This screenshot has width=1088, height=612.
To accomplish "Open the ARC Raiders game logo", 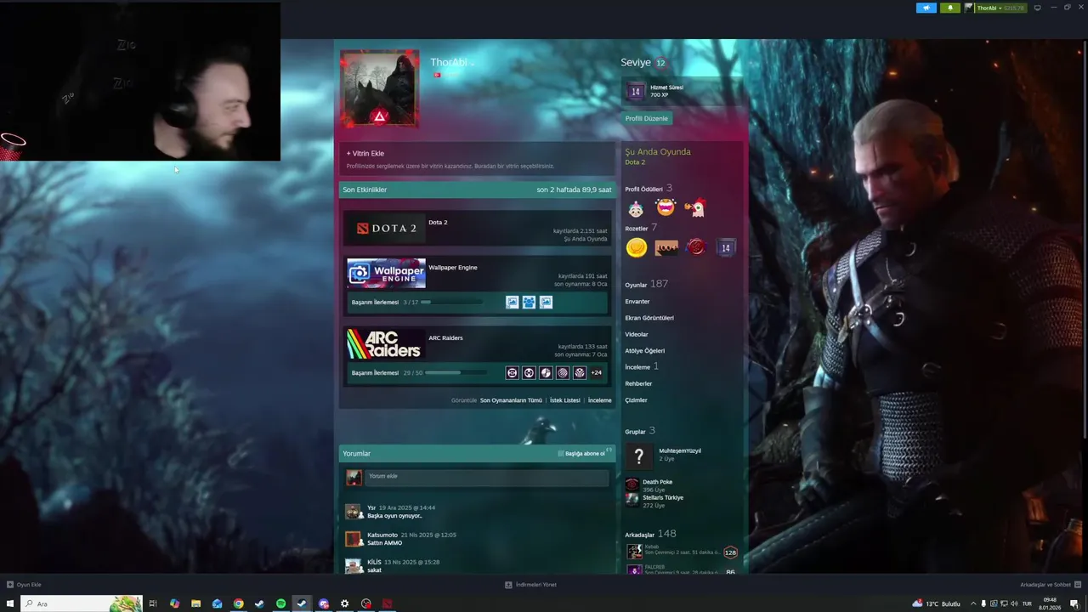I will pyautogui.click(x=386, y=343).
